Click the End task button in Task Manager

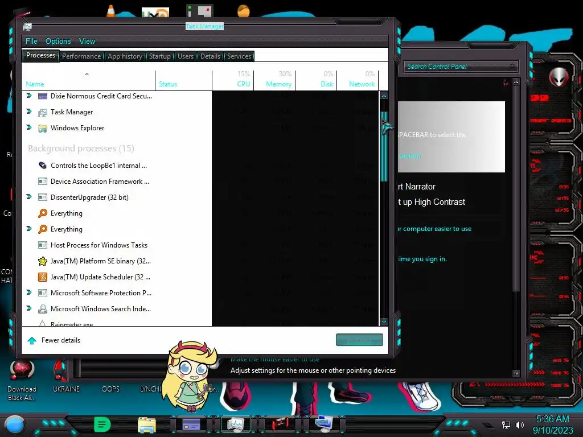point(359,340)
